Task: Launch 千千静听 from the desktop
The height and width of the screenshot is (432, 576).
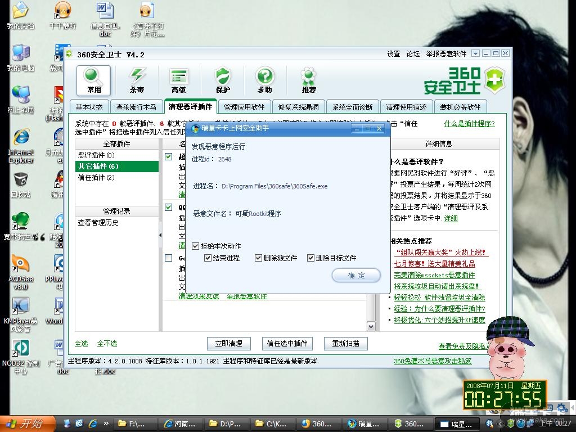Action: point(62,15)
